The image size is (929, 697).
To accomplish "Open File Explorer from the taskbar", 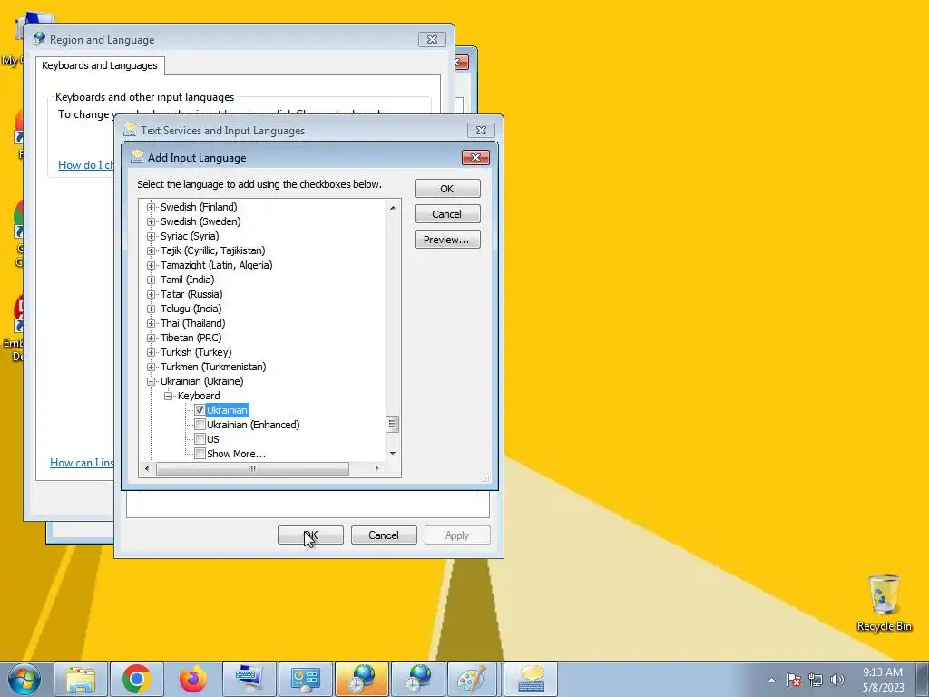I will click(x=81, y=679).
